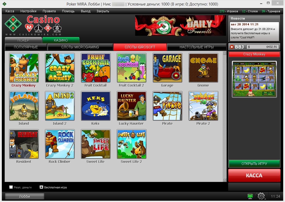Click the Crazy Monkey preview thumbnail
Screen dimensions: 285x202
[254, 79]
